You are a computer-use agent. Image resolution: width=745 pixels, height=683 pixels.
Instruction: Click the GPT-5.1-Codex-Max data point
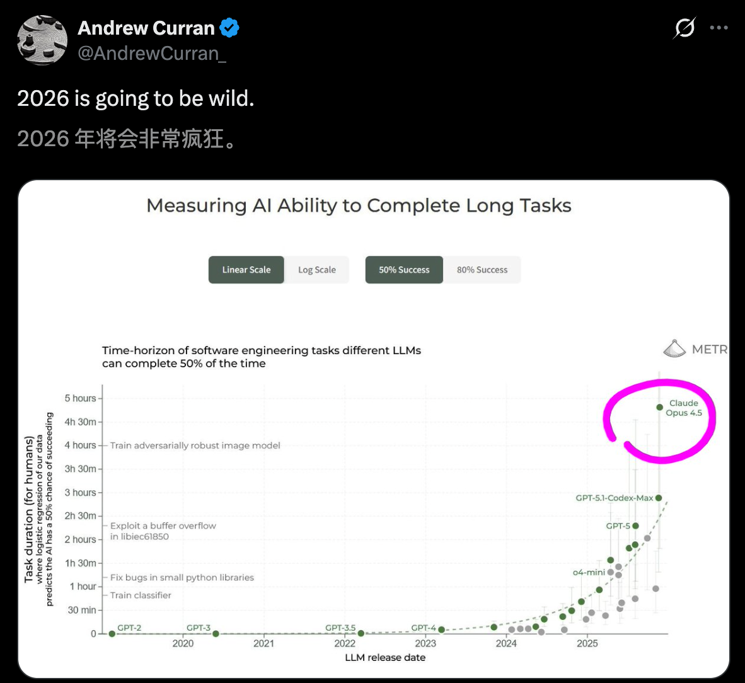659,498
